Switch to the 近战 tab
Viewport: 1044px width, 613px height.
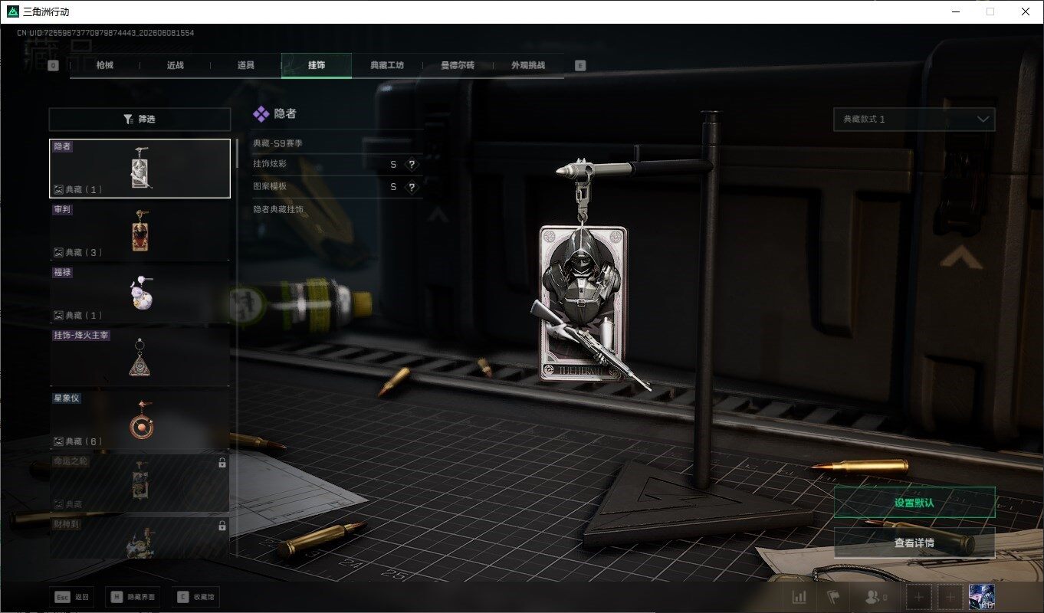click(x=175, y=65)
